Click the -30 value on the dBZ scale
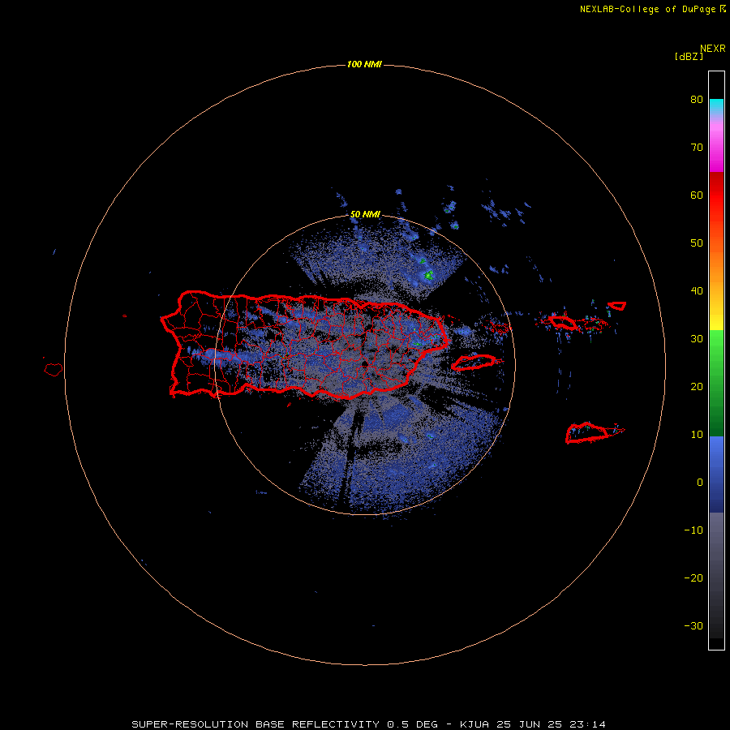Viewport: 730px width, 730px height. click(x=693, y=626)
